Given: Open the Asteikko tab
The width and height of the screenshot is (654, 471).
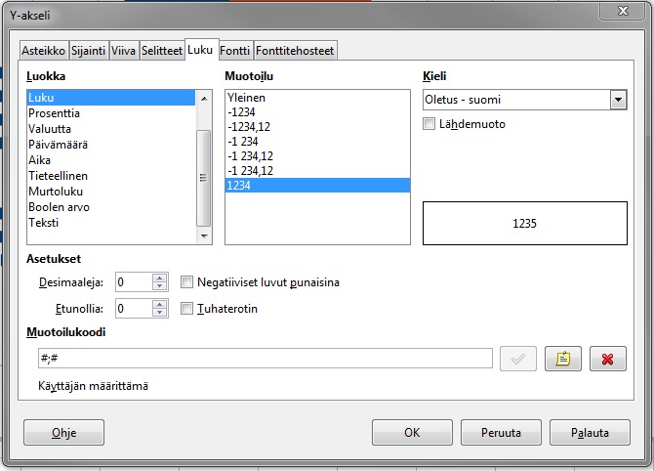Looking at the screenshot, I should pos(43,50).
